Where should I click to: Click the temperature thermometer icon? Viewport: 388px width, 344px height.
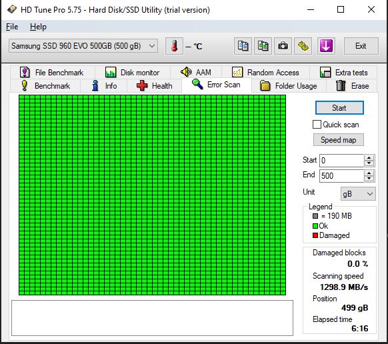(174, 46)
